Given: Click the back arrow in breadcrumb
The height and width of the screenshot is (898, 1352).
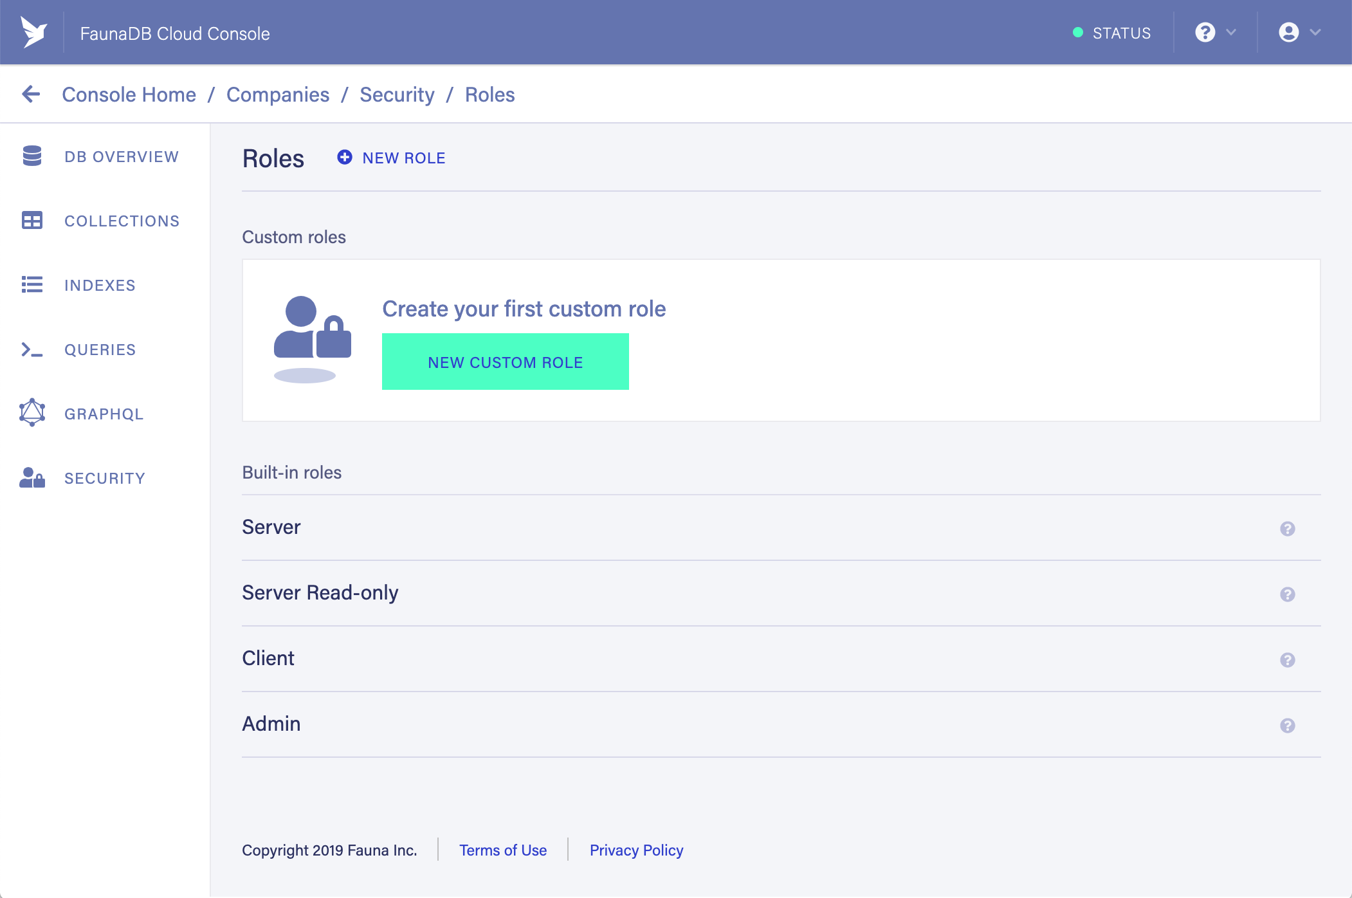Looking at the screenshot, I should (31, 95).
